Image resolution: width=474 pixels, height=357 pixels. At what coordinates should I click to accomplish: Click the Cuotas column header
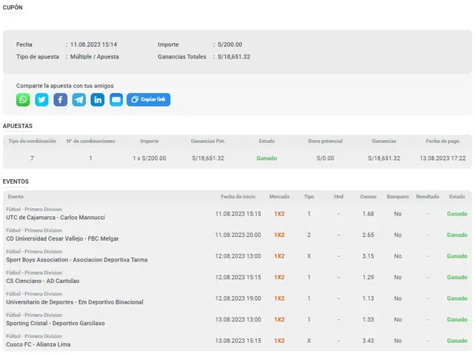368,196
